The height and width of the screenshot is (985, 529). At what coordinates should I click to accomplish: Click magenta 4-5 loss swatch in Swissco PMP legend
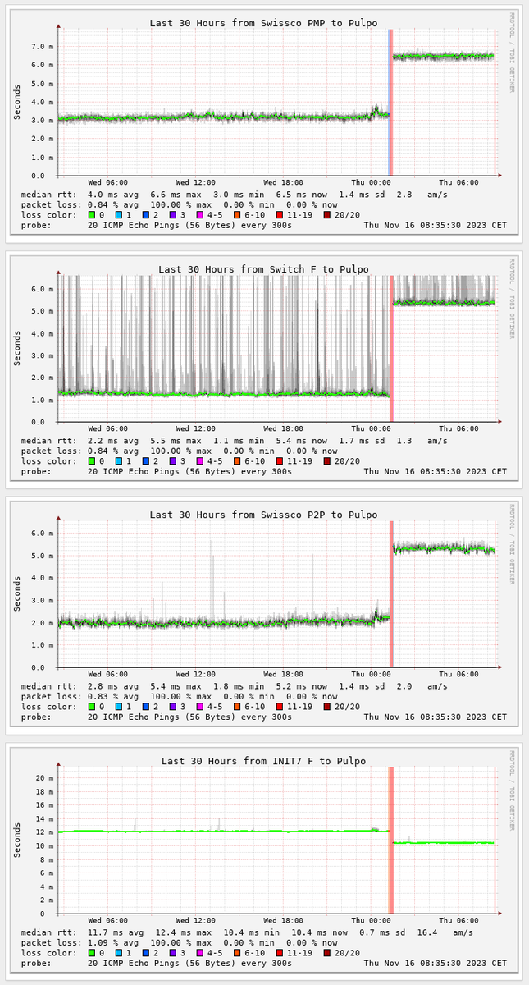[200, 215]
